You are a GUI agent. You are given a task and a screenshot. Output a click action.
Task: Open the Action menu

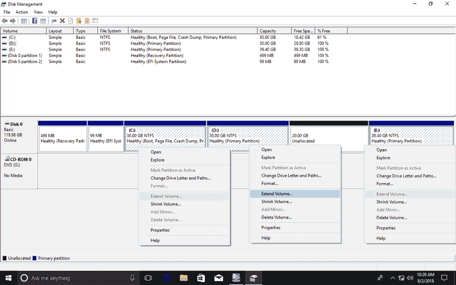click(22, 12)
